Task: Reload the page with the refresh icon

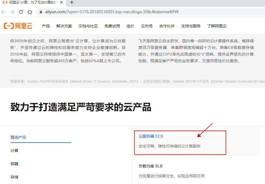Action: [x=21, y=12]
